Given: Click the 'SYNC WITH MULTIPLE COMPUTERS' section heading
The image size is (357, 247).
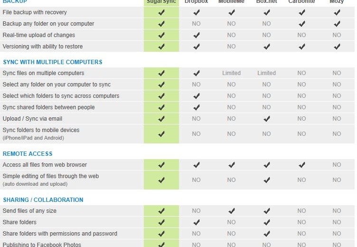Looking at the screenshot, I should 53,62.
